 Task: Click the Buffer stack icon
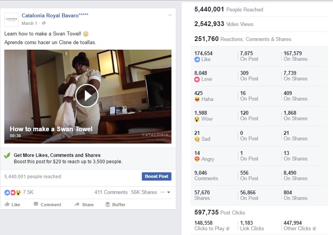click(x=107, y=205)
